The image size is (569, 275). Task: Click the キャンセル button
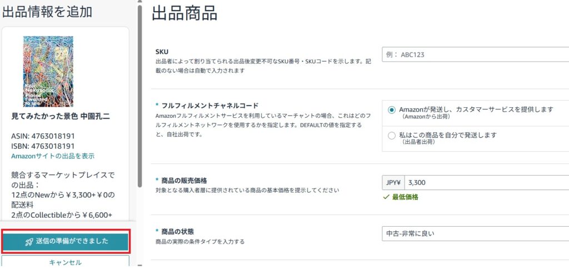click(66, 262)
